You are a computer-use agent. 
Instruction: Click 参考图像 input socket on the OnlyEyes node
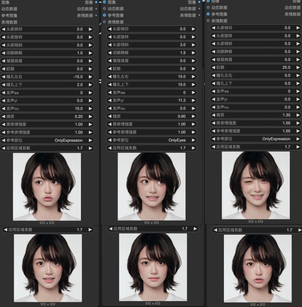104,15
